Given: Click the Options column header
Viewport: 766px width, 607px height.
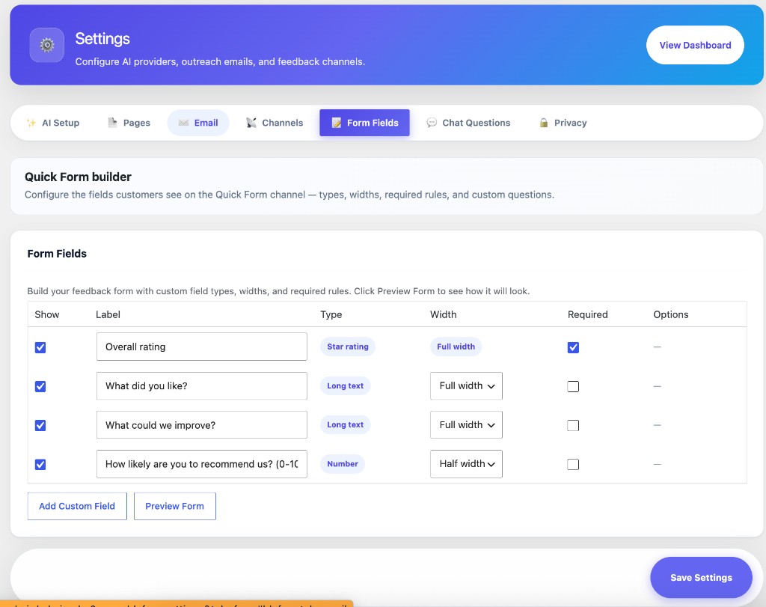Looking at the screenshot, I should pos(671,315).
